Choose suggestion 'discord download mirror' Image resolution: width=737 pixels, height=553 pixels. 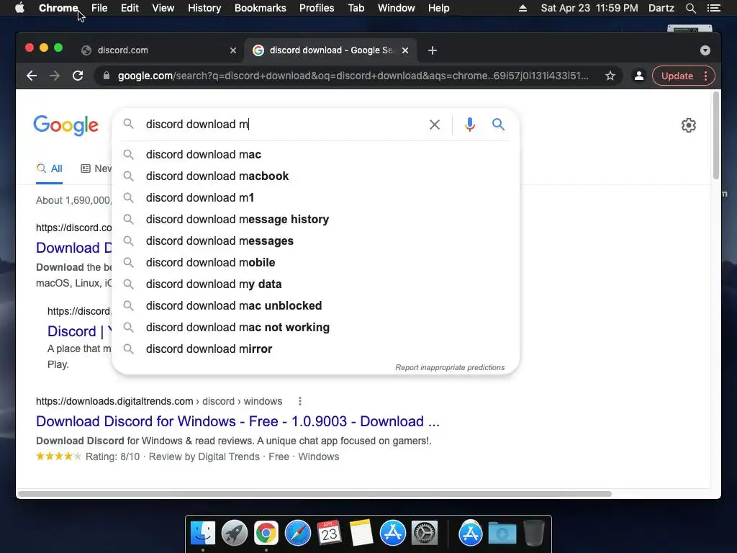315,349
